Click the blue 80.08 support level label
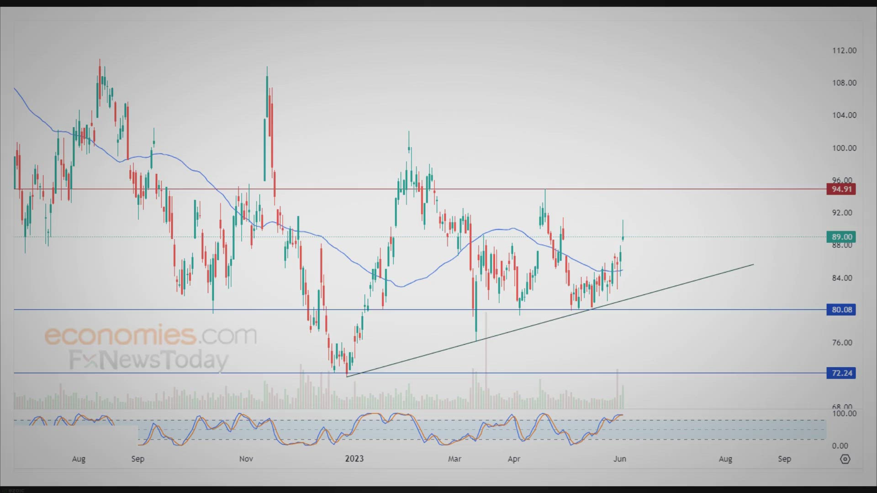Viewport: 877px width, 493px height. point(842,309)
